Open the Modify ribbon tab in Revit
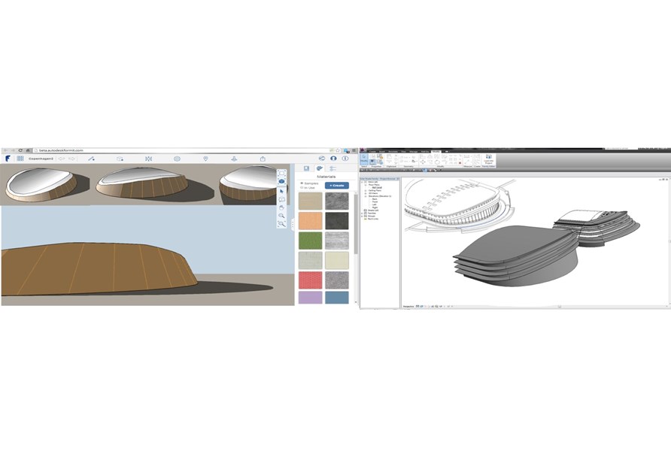The image size is (671, 451). (436, 151)
